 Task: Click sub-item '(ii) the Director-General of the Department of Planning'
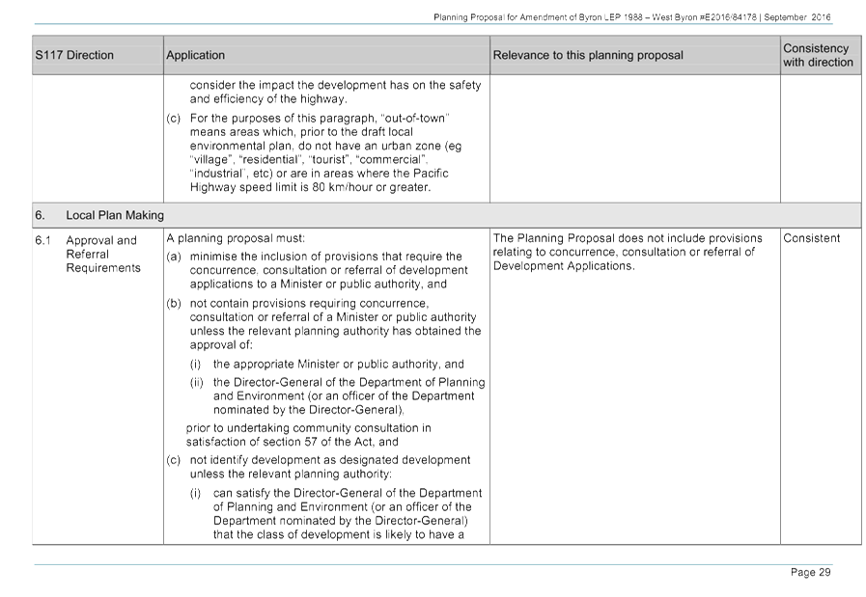[x=338, y=396]
